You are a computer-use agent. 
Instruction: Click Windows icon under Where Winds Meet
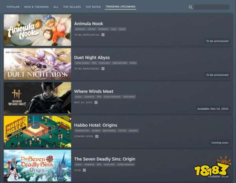tap(96, 103)
